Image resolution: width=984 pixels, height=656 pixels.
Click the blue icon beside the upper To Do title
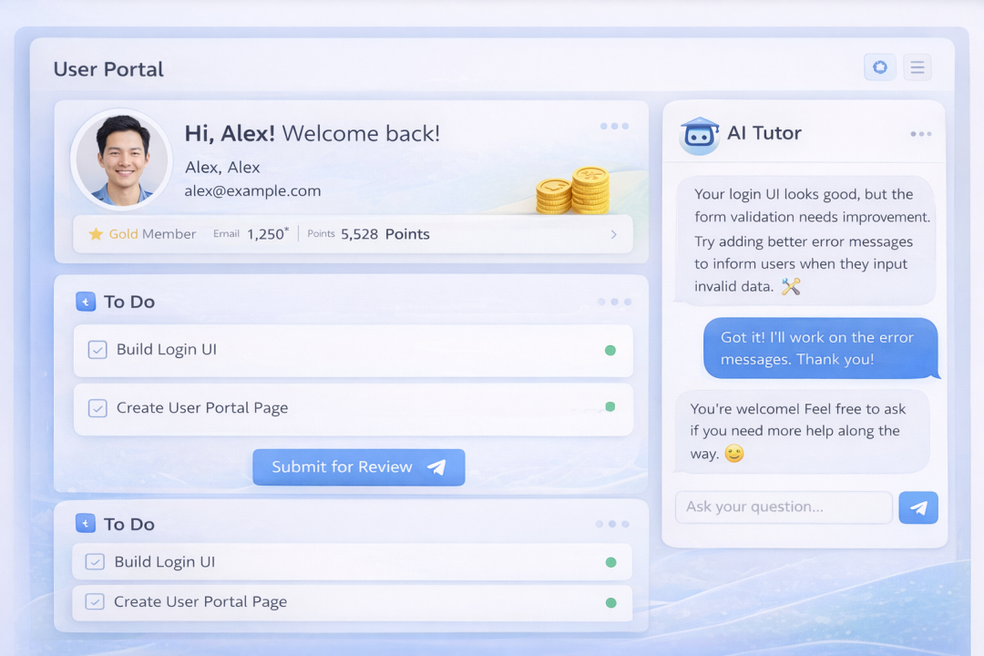click(86, 302)
